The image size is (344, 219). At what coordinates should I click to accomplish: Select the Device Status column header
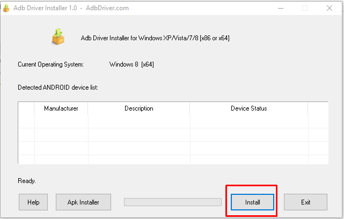tap(248, 108)
